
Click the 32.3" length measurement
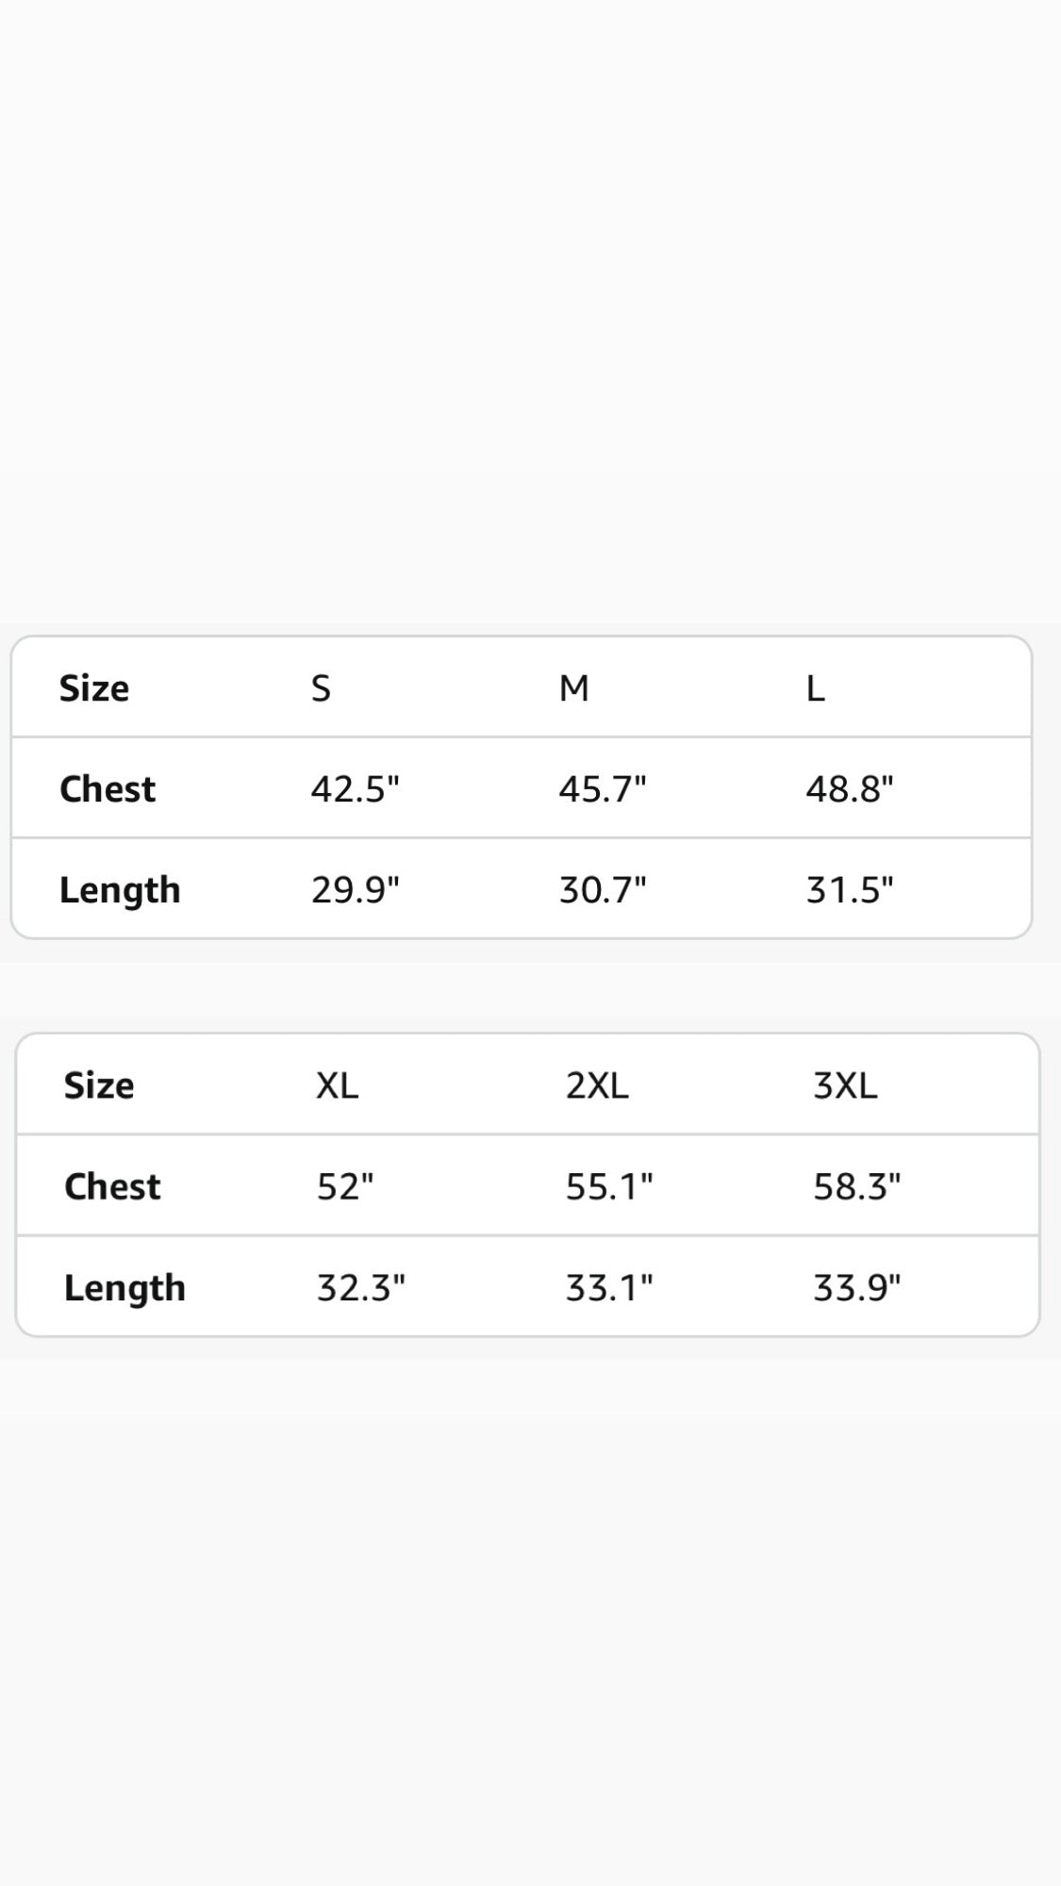(360, 1287)
